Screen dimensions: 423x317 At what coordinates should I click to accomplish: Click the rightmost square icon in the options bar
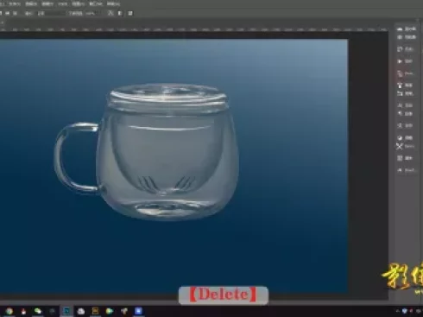pyautogui.click(x=130, y=13)
